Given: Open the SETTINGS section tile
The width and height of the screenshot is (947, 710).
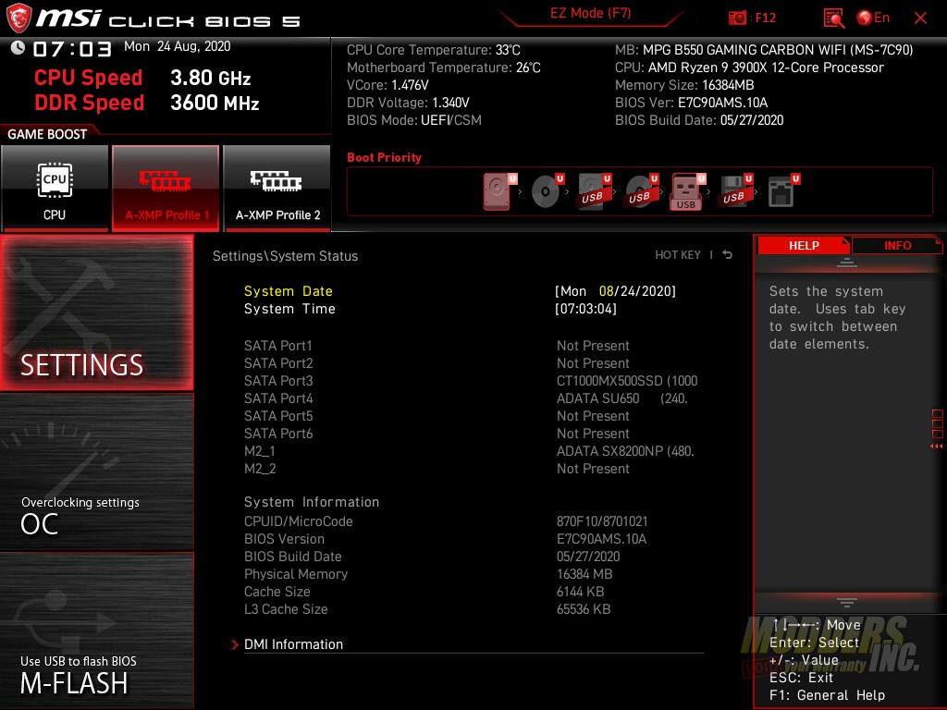Looking at the screenshot, I should [96, 312].
